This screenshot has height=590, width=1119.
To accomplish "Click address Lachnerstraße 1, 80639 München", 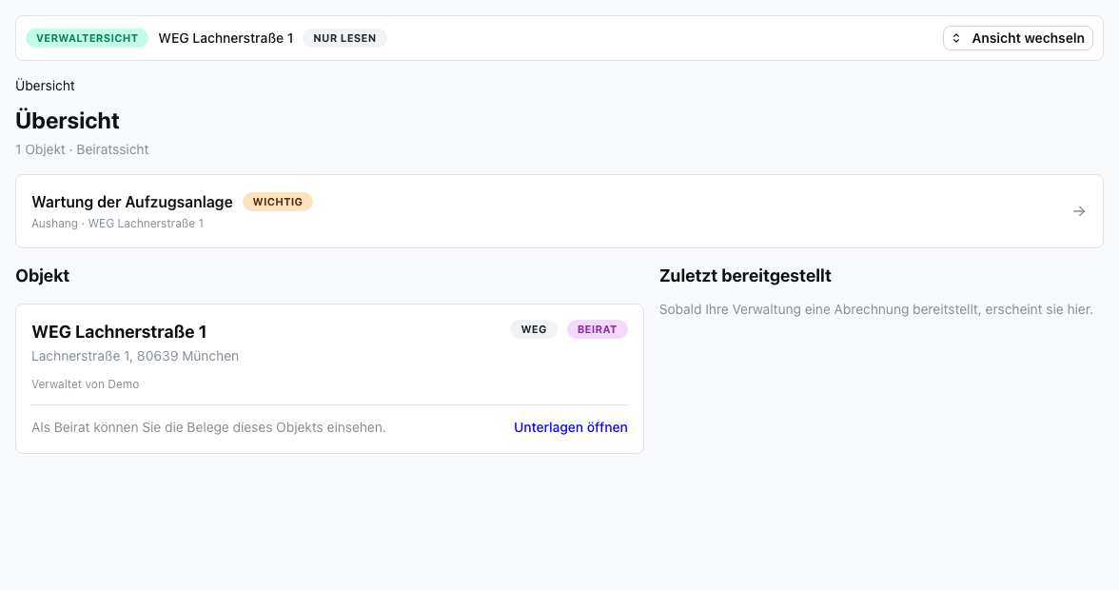I will [135, 356].
